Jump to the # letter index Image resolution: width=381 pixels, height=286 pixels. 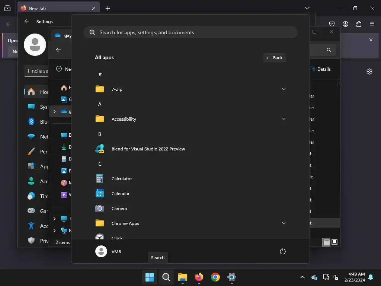[x=100, y=74]
